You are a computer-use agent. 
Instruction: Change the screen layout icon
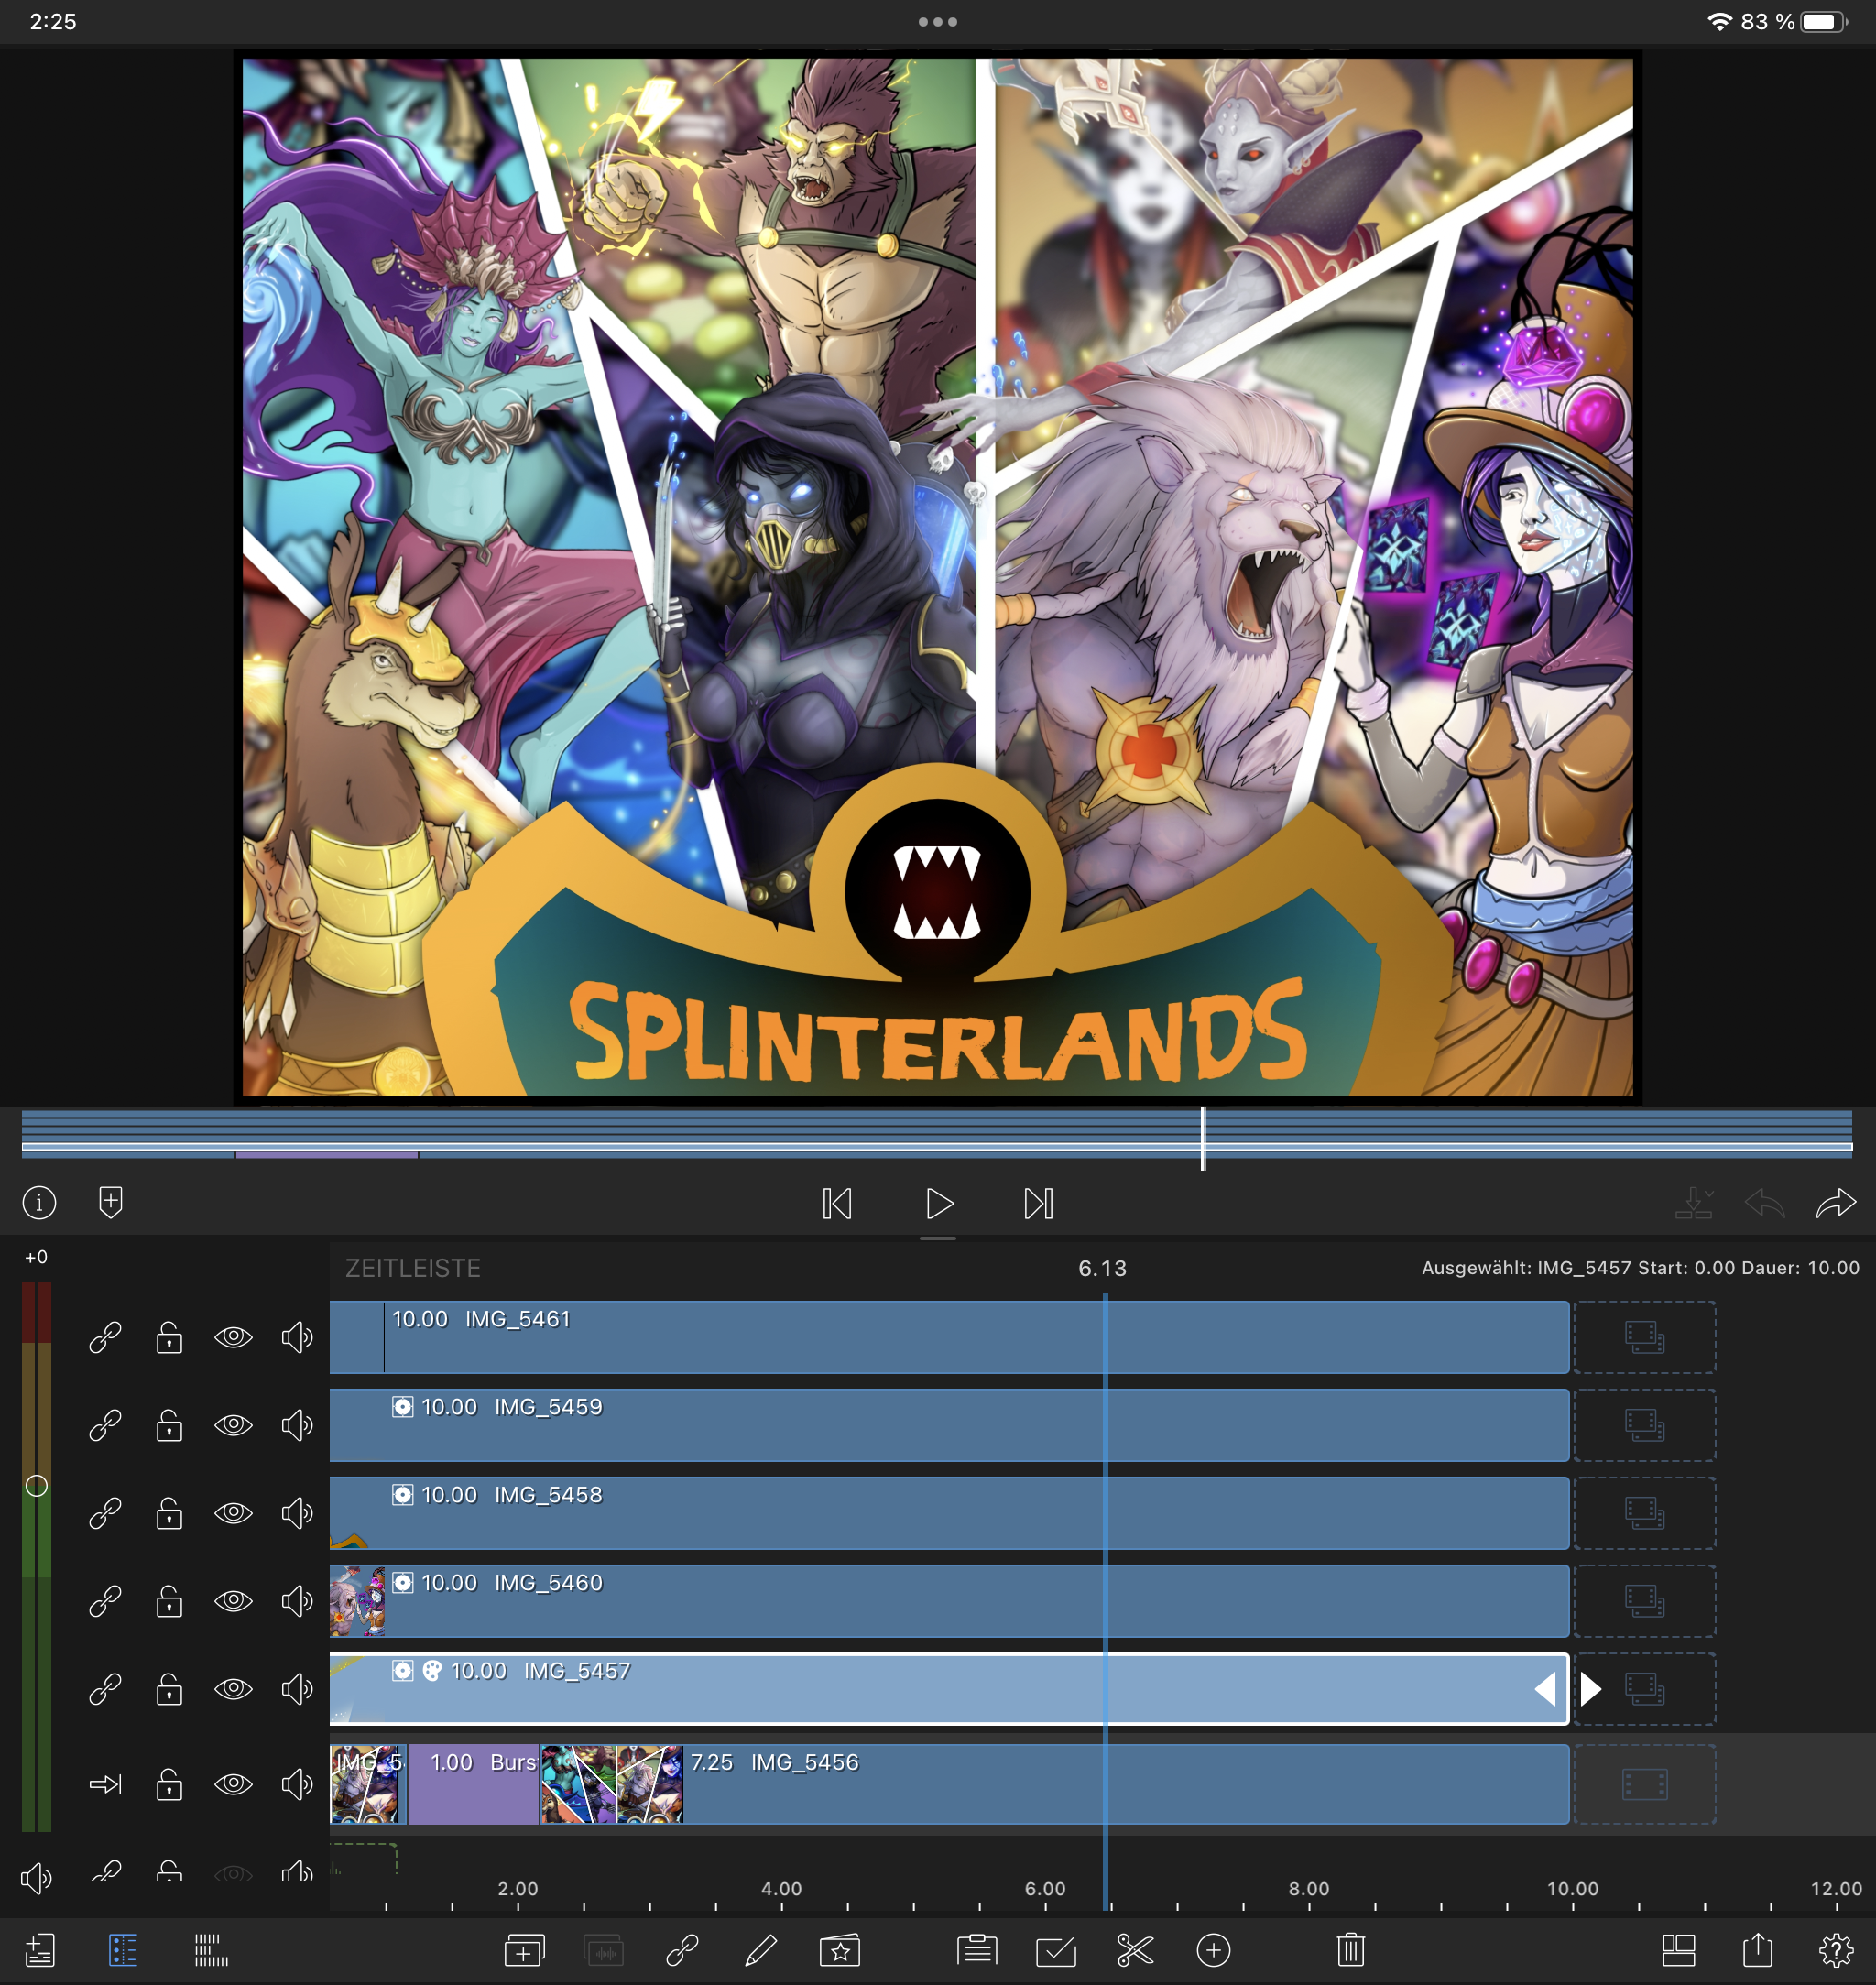pos(1678,1949)
